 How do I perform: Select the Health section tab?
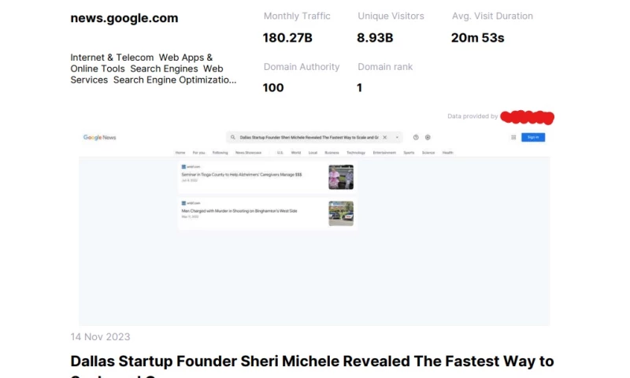[x=447, y=153]
